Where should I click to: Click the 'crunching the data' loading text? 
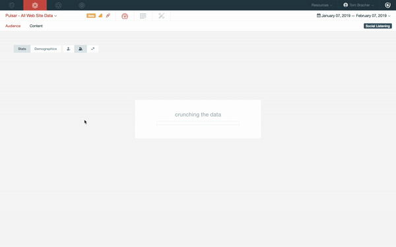point(198,115)
